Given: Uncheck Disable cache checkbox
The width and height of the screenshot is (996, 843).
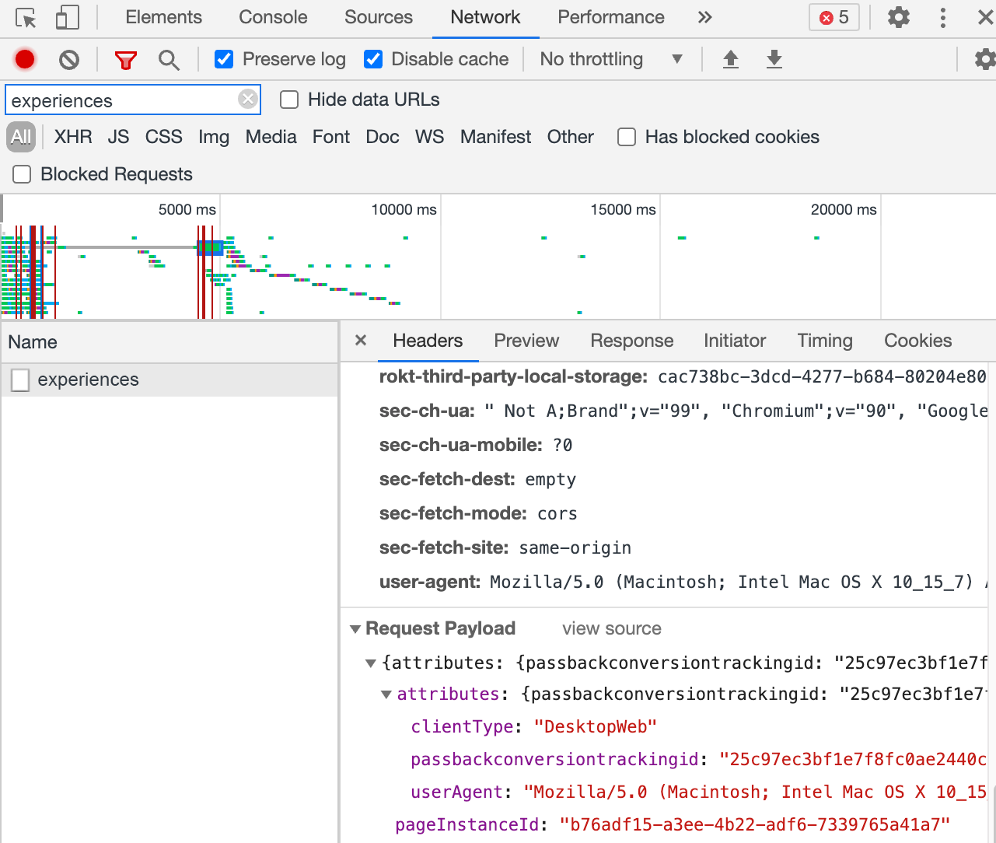Looking at the screenshot, I should [373, 59].
